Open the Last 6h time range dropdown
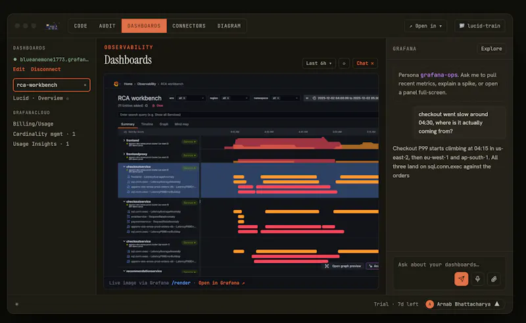Screen dimensions: 526x323 319,63
